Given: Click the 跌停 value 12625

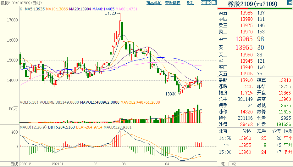Looking at the screenshot, I should [x=285, y=112].
